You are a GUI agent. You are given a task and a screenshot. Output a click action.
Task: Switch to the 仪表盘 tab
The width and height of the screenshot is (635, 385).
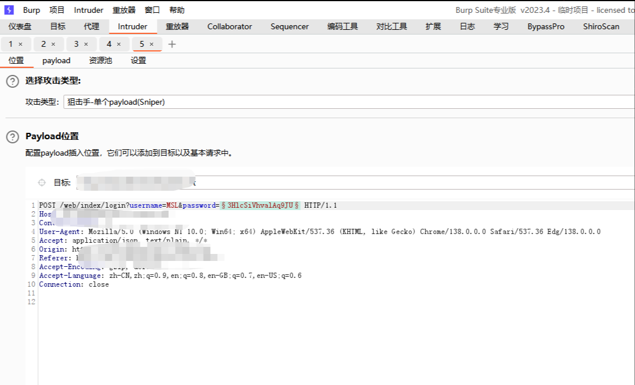(x=20, y=26)
